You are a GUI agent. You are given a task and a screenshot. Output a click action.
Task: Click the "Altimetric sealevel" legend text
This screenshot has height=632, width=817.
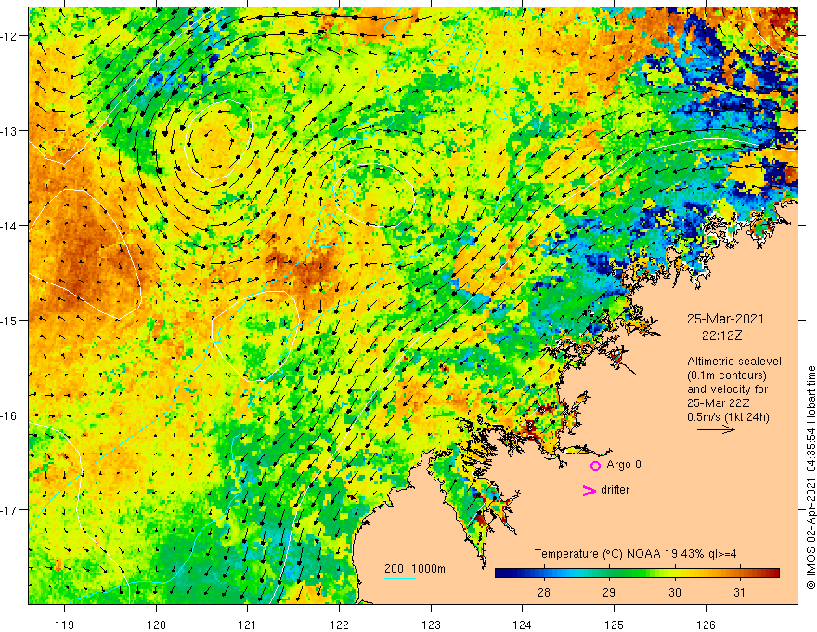734,362
